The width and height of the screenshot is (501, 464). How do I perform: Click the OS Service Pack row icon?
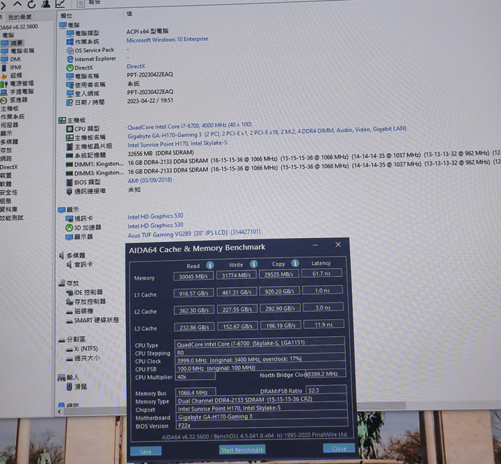tap(70, 51)
